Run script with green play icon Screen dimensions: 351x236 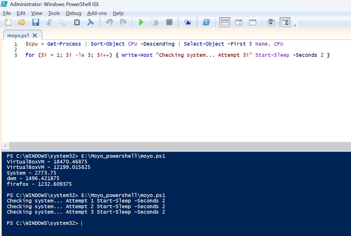pyautogui.click(x=141, y=22)
